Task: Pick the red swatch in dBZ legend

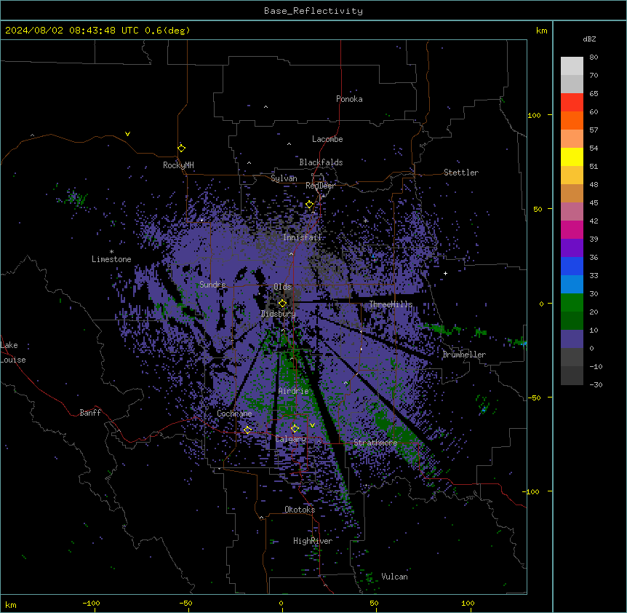Action: [x=572, y=103]
